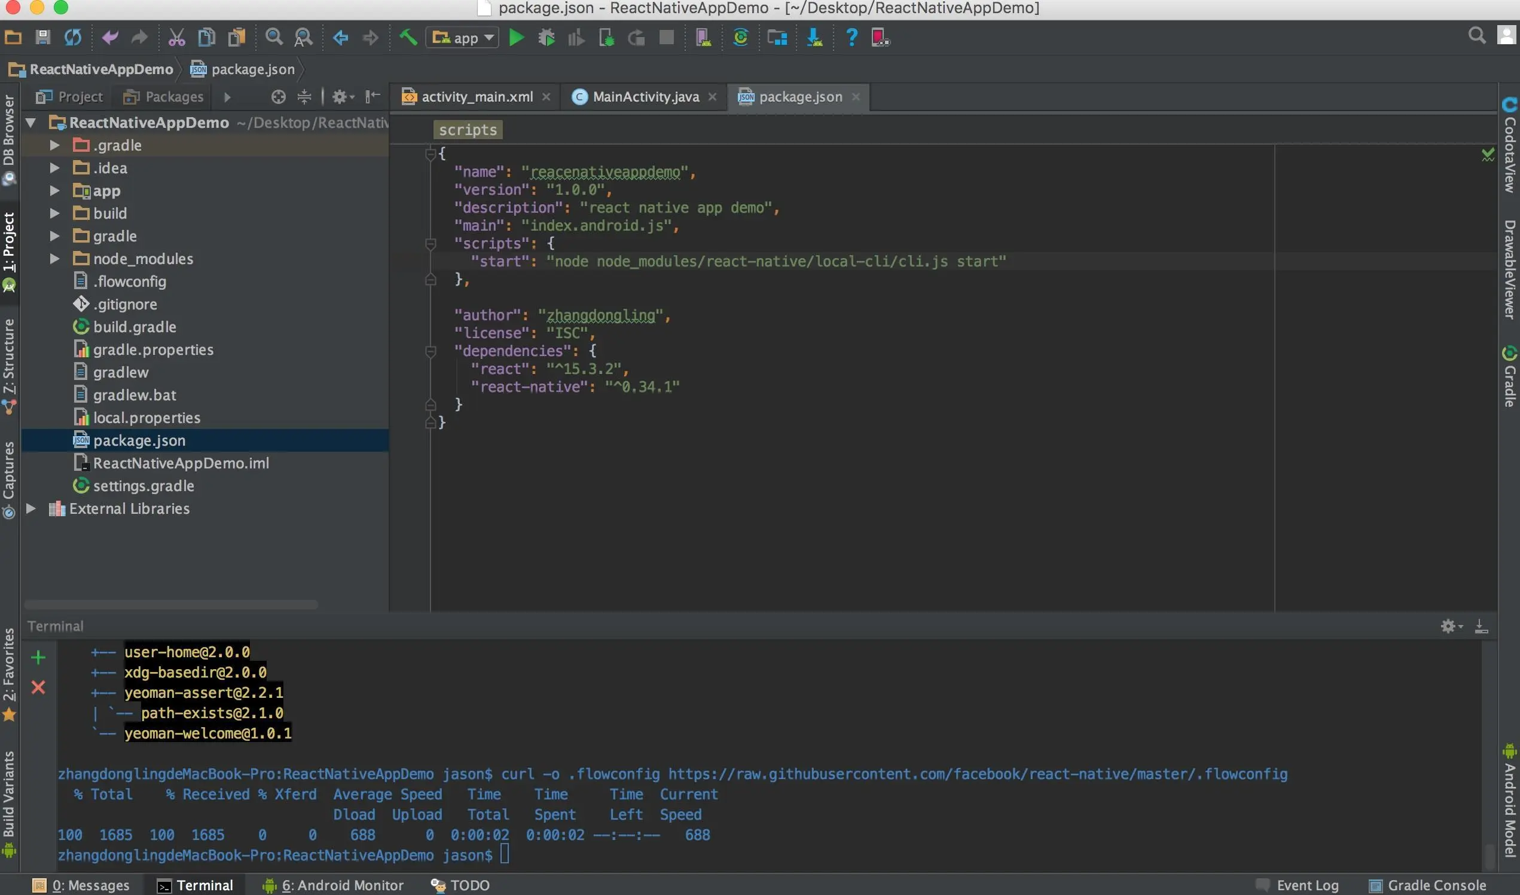Switch to the activity_main.xml tab

[x=475, y=97]
